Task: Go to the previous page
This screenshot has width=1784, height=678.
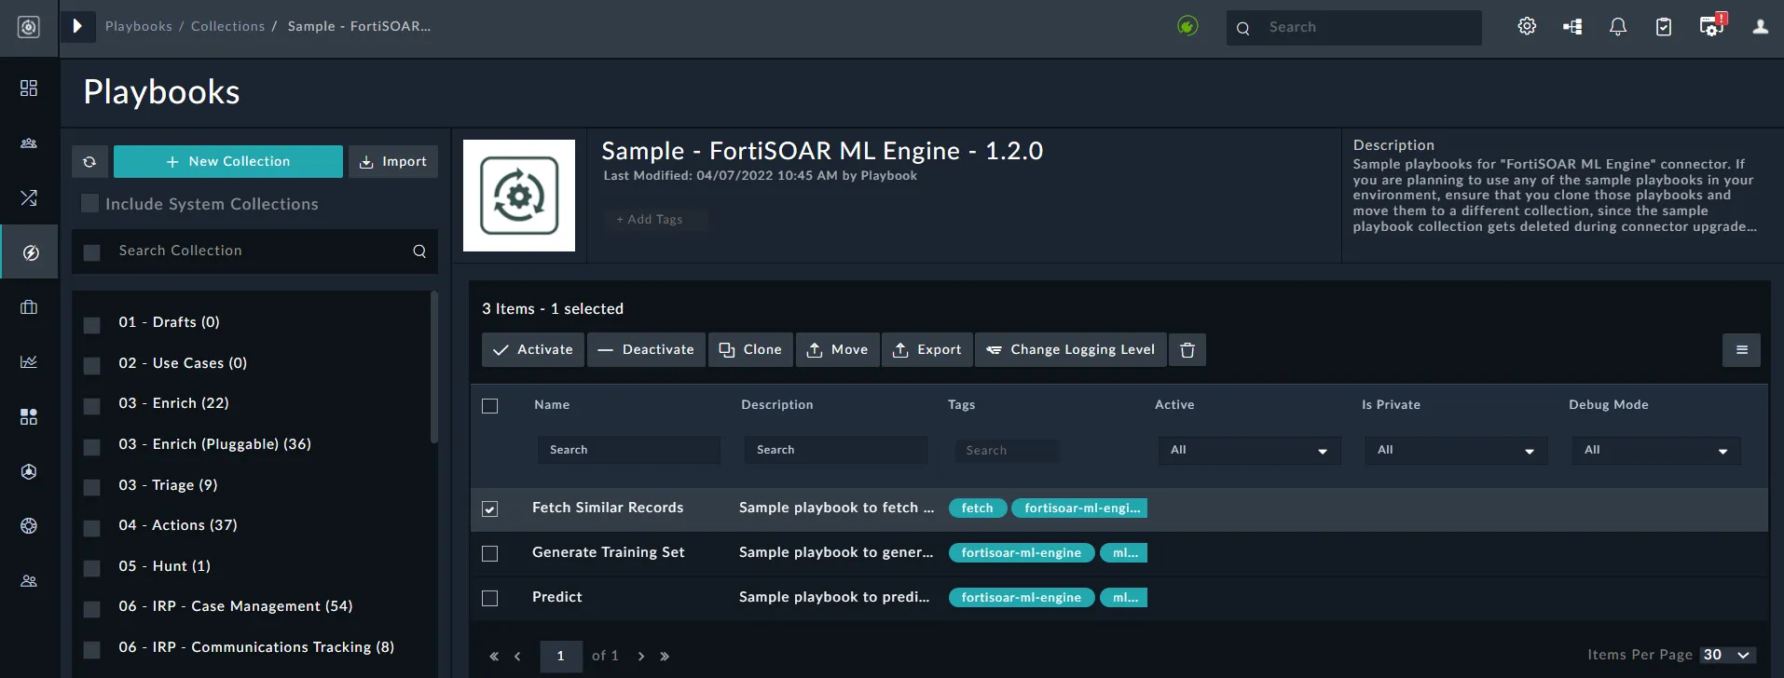Action: click(x=517, y=657)
